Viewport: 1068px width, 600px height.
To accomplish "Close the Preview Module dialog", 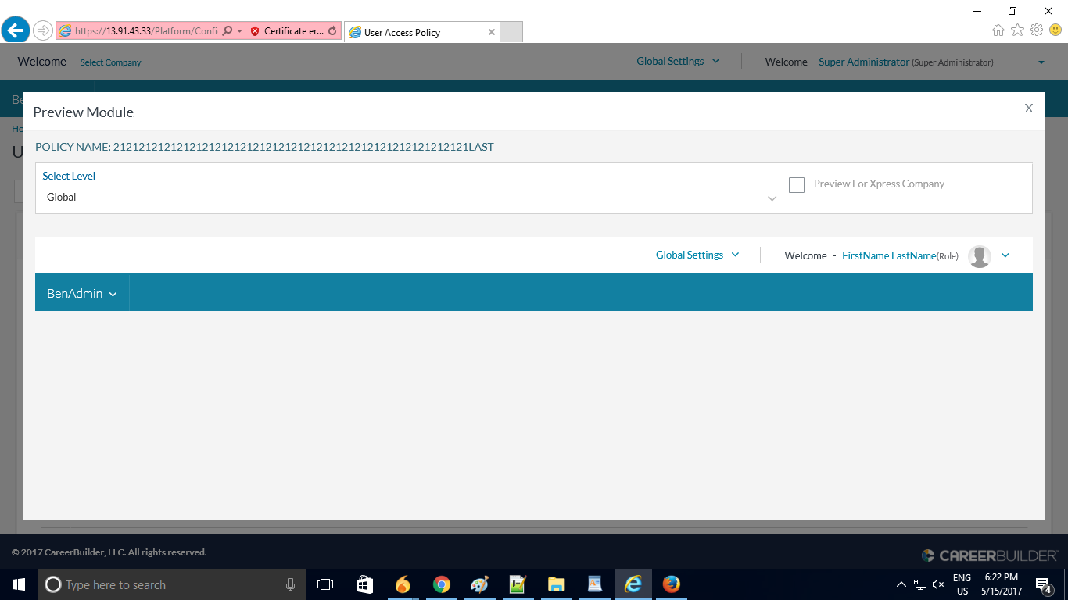I will click(1029, 109).
